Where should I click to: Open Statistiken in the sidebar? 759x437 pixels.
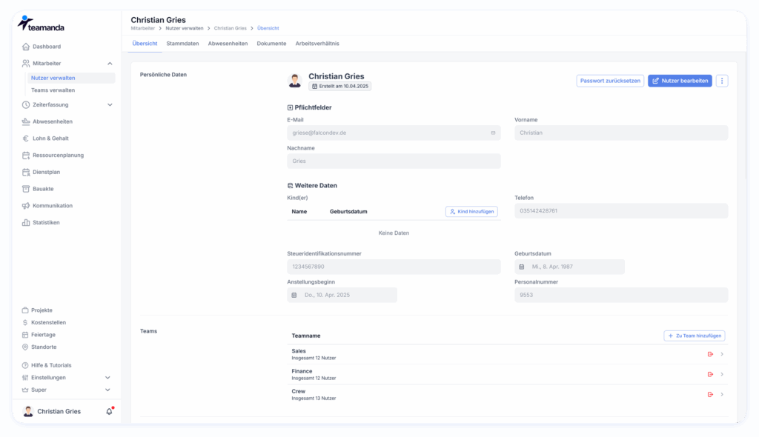pyautogui.click(x=46, y=222)
